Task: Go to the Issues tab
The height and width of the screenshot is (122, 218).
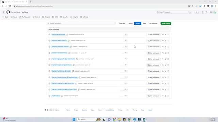Action: tap(14, 17)
